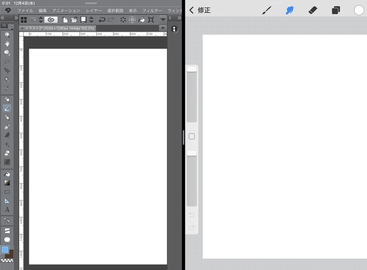Image resolution: width=367 pixels, height=270 pixels.
Task: Select the Move layer tool
Action: (x=7, y=71)
